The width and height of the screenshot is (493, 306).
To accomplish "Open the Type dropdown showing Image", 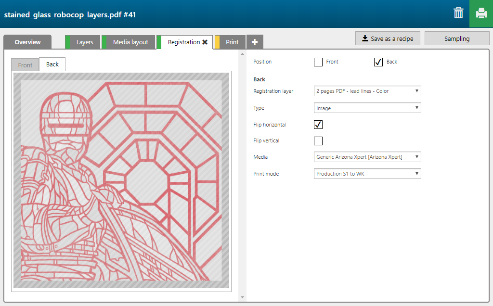I will pyautogui.click(x=367, y=108).
